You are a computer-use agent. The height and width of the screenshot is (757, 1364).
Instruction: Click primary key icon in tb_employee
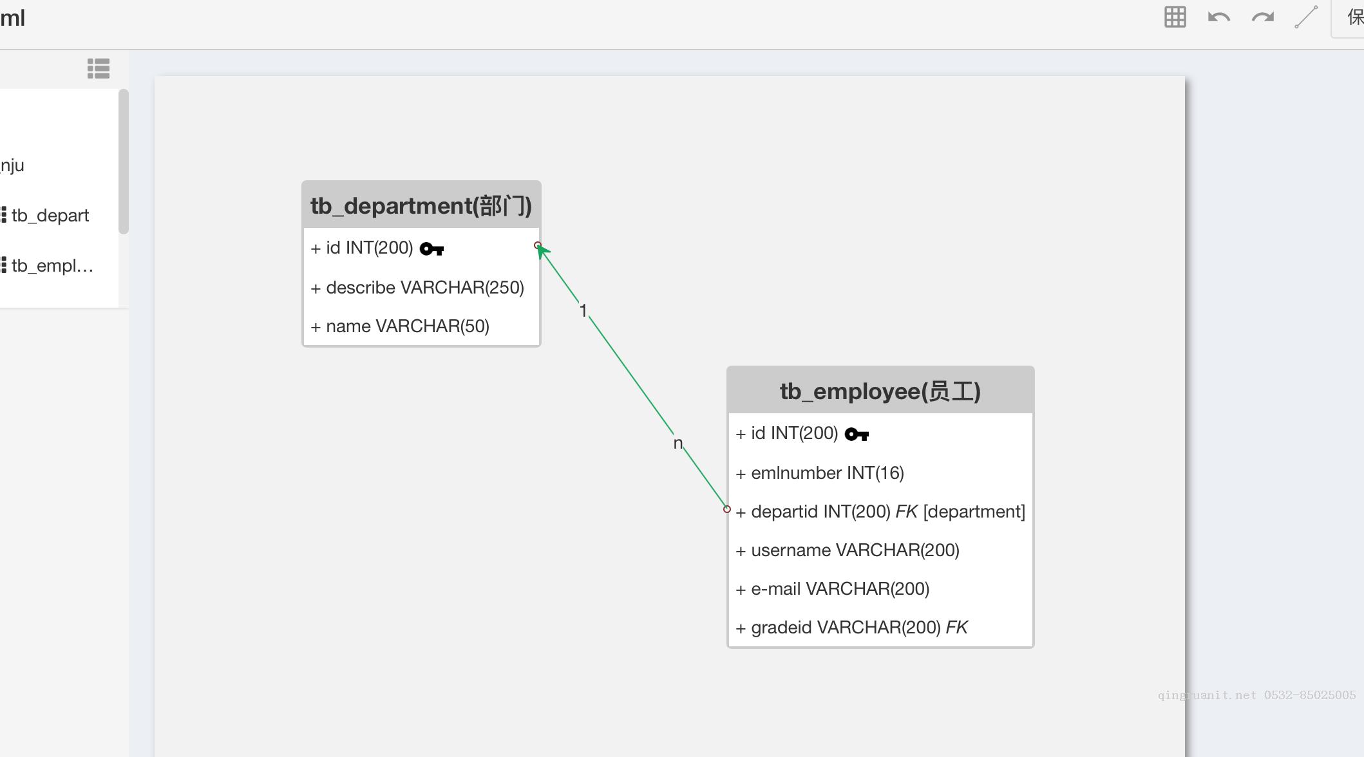(857, 435)
